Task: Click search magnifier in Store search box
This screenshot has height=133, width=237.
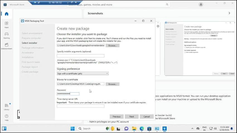Action: (167, 4)
